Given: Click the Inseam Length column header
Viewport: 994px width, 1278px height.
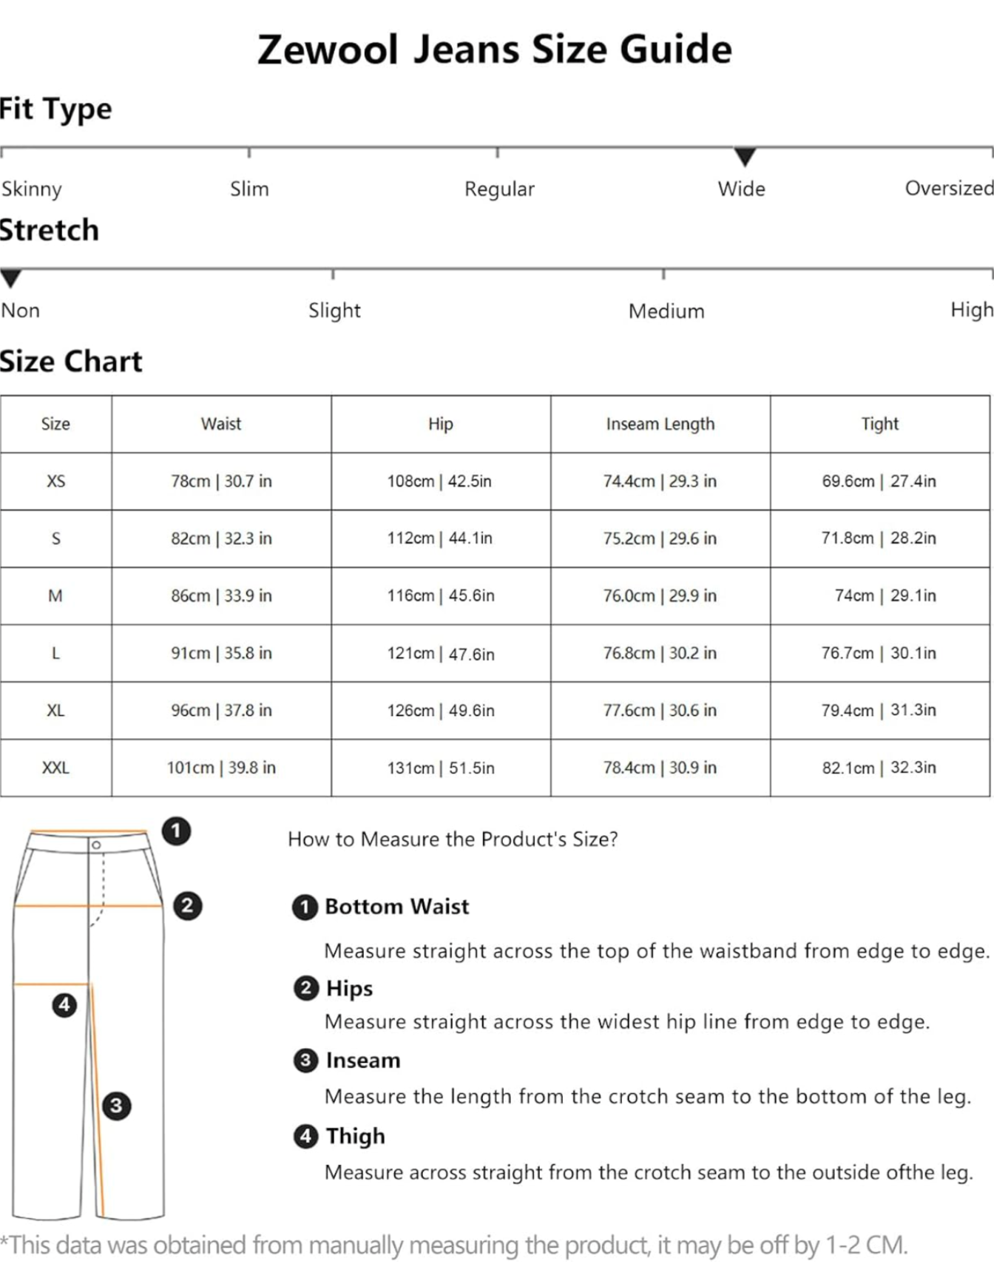Looking at the screenshot, I should coord(660,424).
